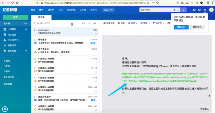Tick checkbox for 1月25日 中国移动139邮箱 email
The height and width of the screenshot is (113, 215).
[x=35, y=78]
